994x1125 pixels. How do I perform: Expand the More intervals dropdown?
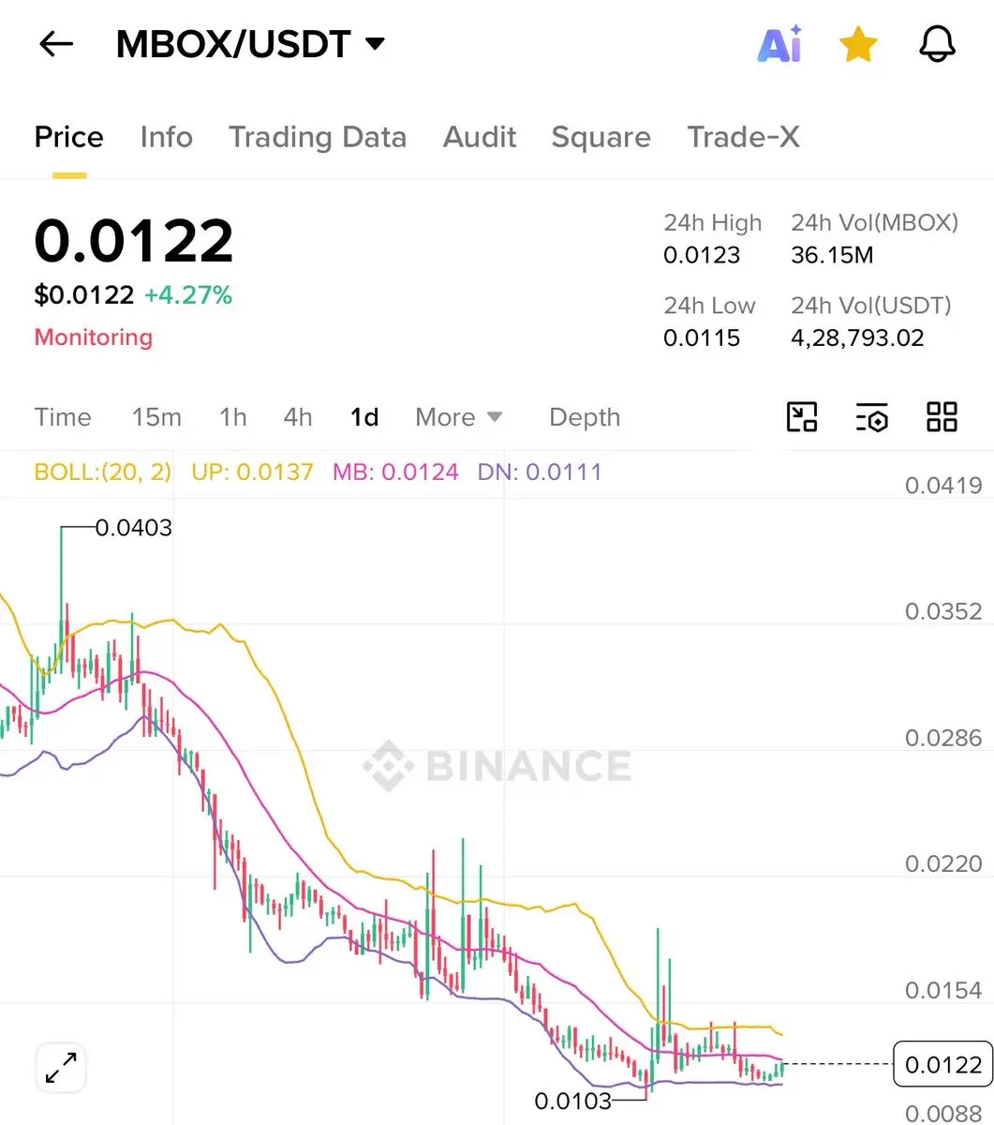(459, 417)
